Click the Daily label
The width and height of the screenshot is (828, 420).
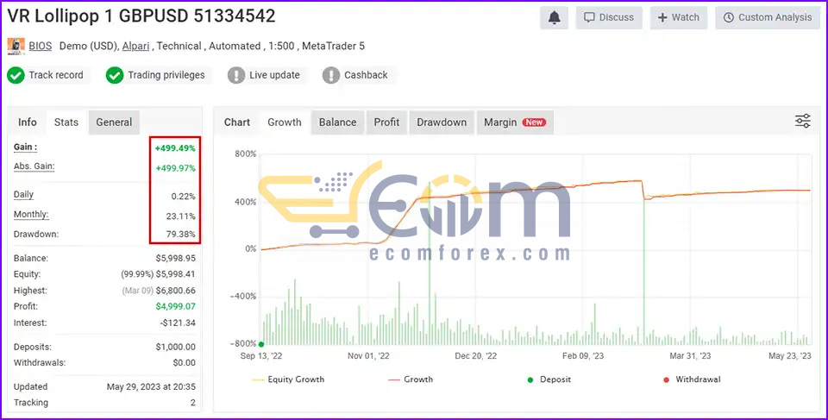24,194
